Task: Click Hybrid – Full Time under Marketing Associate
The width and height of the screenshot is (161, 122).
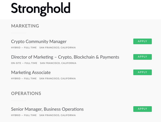Action: 24,79
